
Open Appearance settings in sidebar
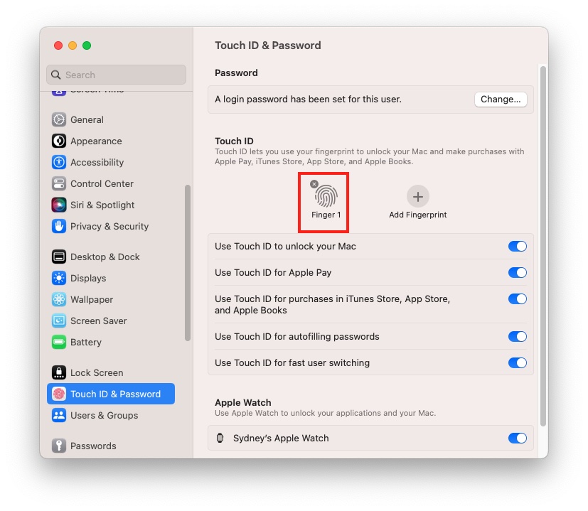(58, 141)
